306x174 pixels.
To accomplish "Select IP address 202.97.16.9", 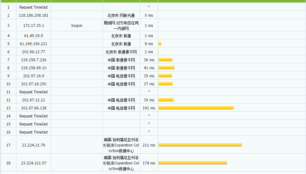I will click(33, 76).
